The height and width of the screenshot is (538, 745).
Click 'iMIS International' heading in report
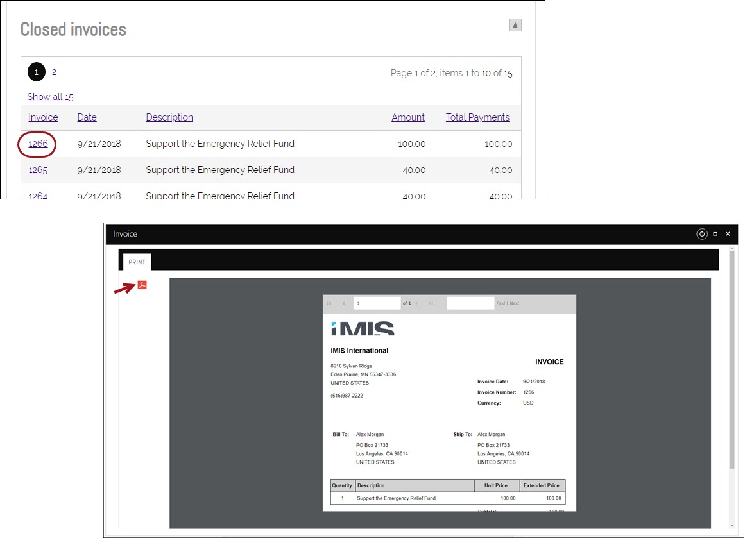coord(359,351)
